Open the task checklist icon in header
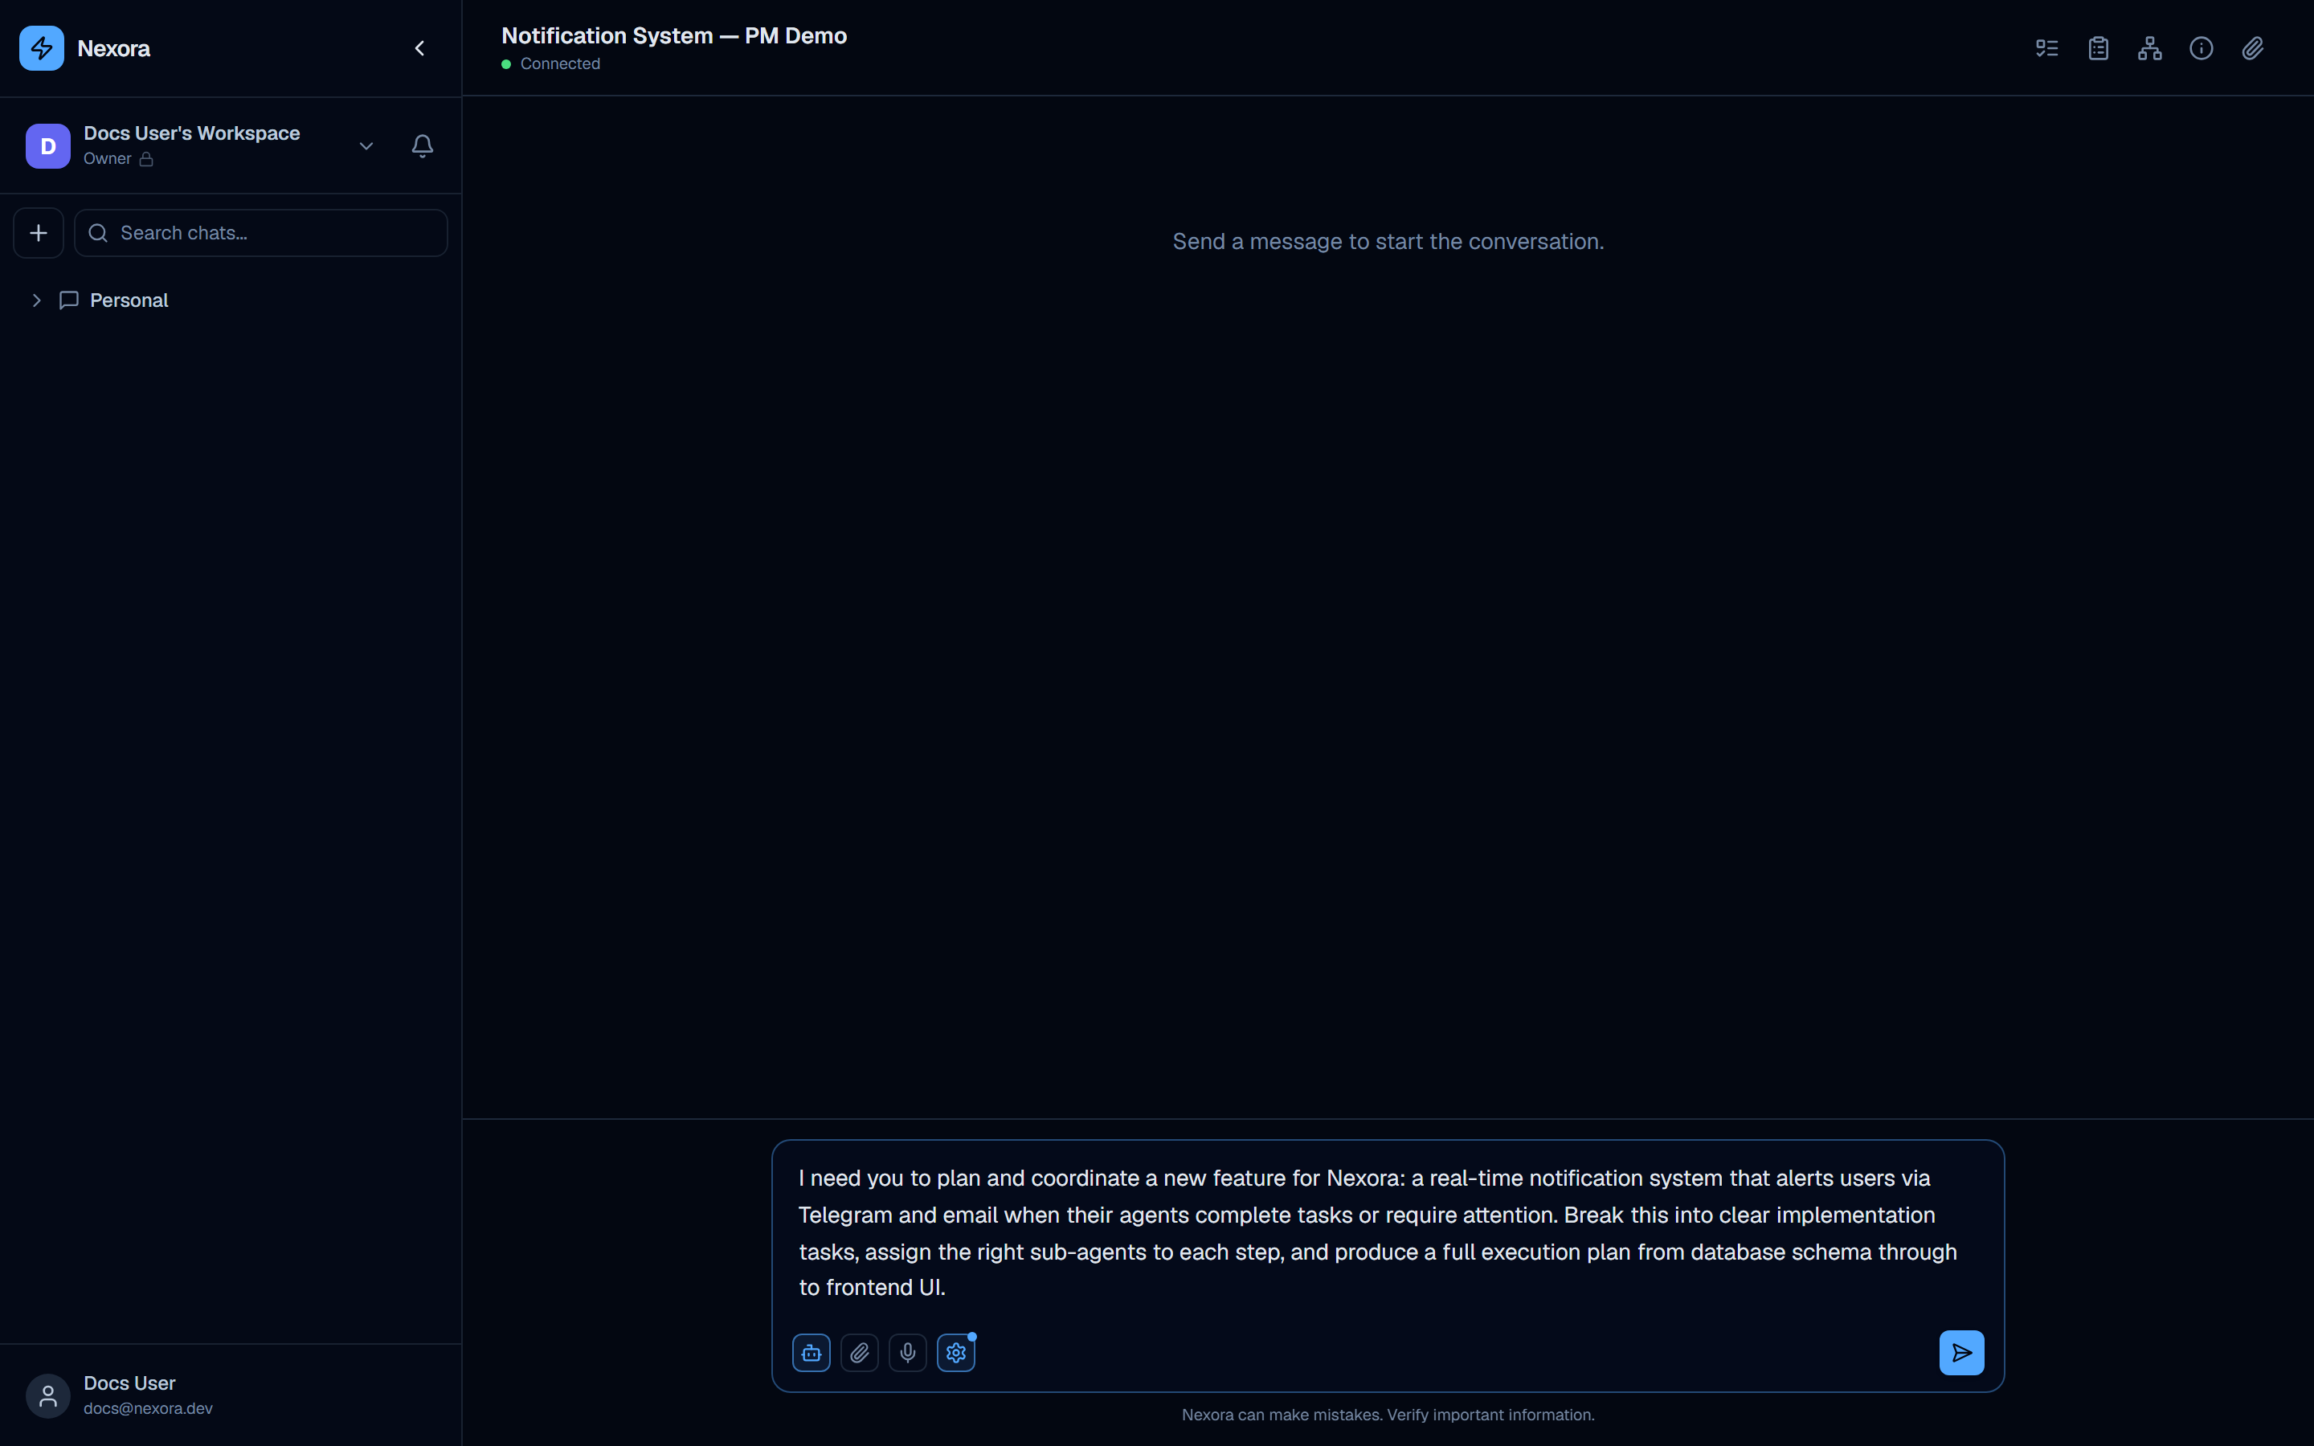Screen dimensions: 2314x1446 pos(2046,48)
